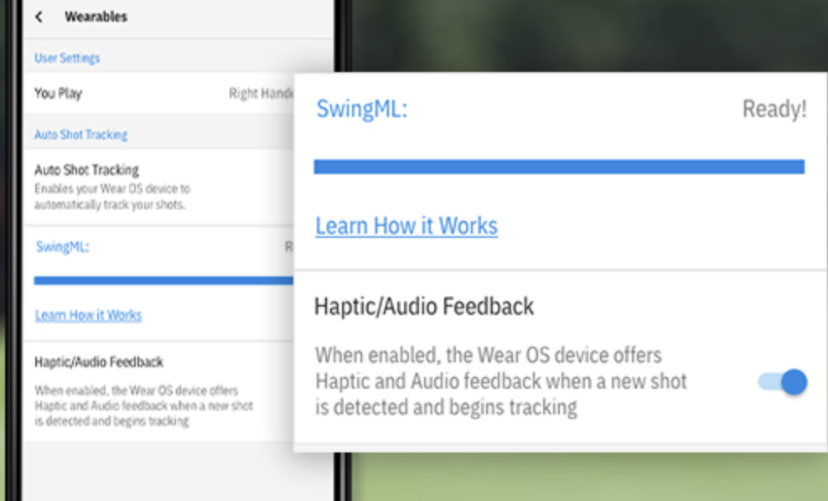
Task: Open the large Learn How it Works link
Action: coord(406,225)
